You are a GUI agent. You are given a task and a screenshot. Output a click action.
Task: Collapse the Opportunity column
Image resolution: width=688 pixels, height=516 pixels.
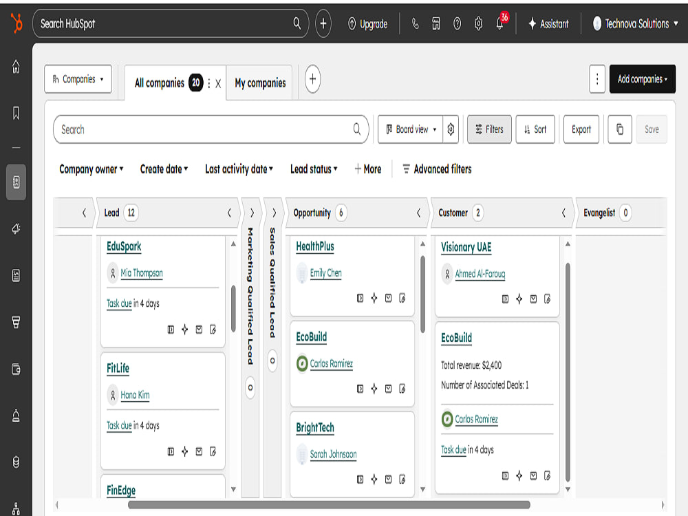click(x=418, y=213)
